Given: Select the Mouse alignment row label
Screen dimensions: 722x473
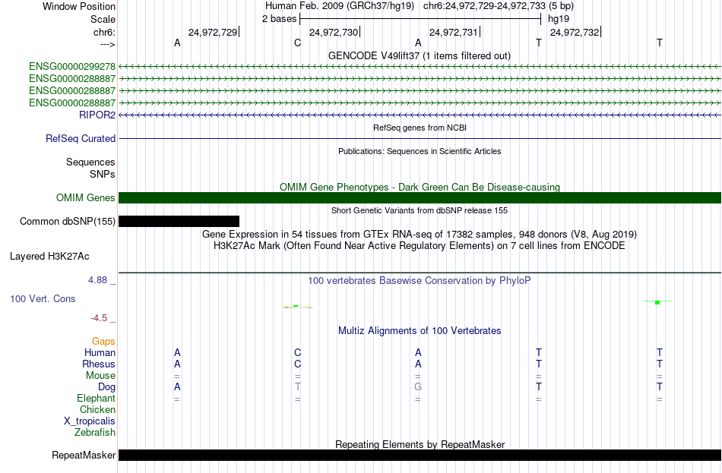Looking at the screenshot, I should click(100, 376).
